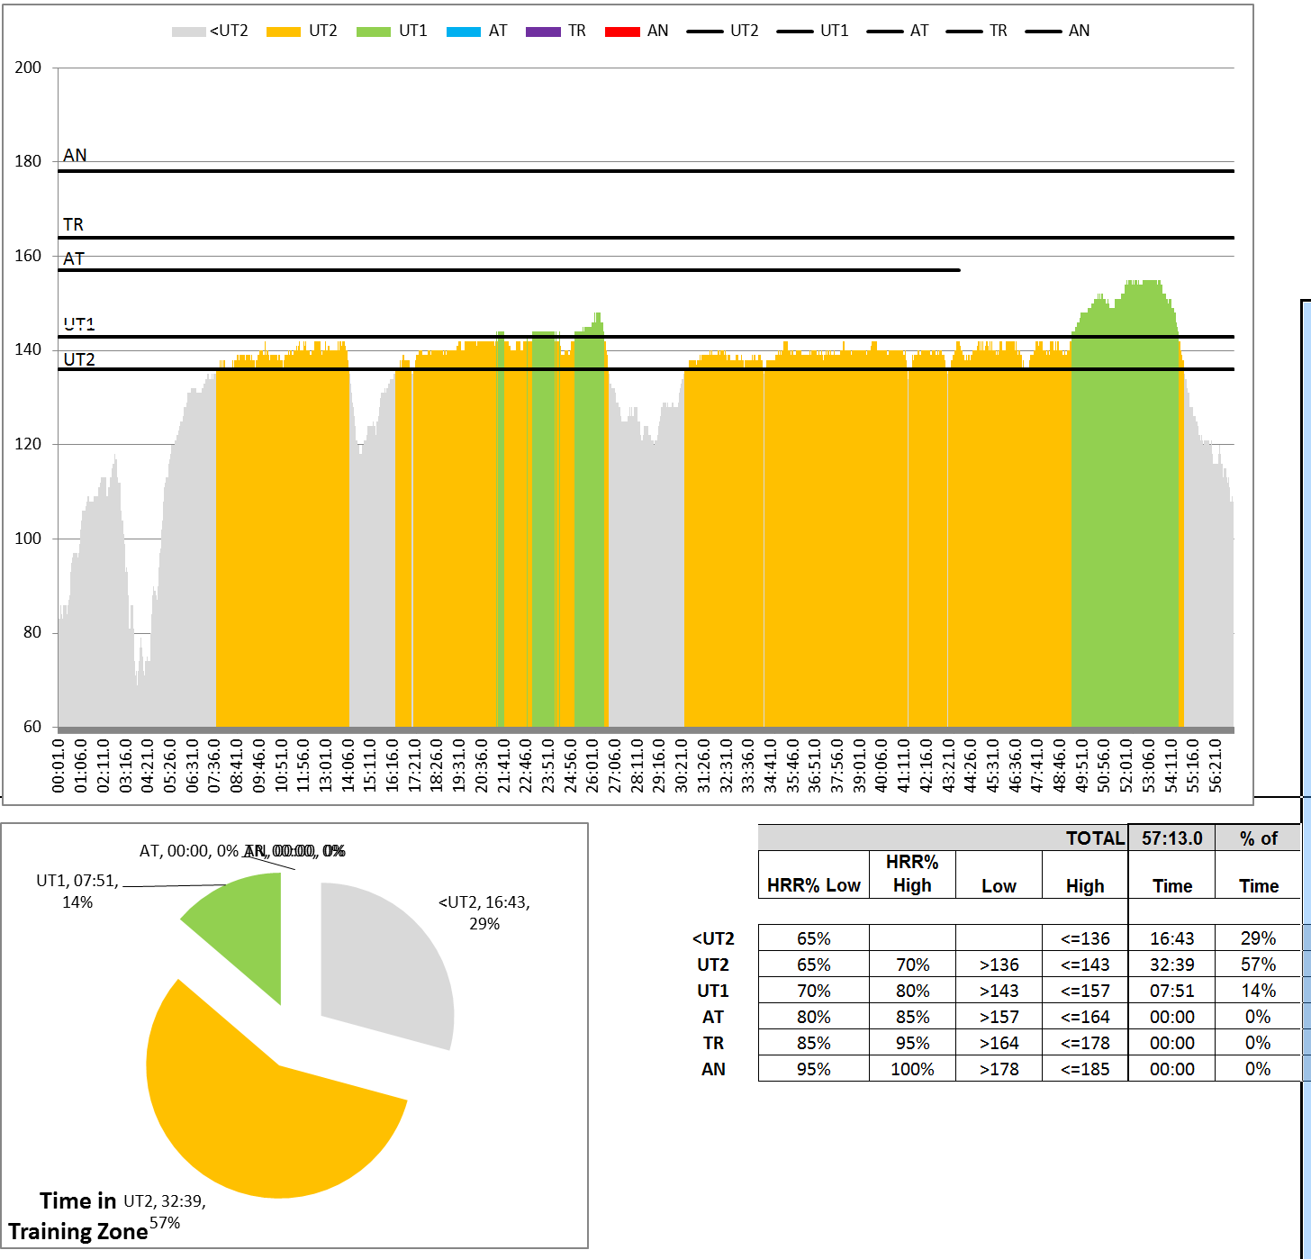Click the UT2 time cell 32:39
1311x1259 pixels.
pyautogui.click(x=1171, y=965)
